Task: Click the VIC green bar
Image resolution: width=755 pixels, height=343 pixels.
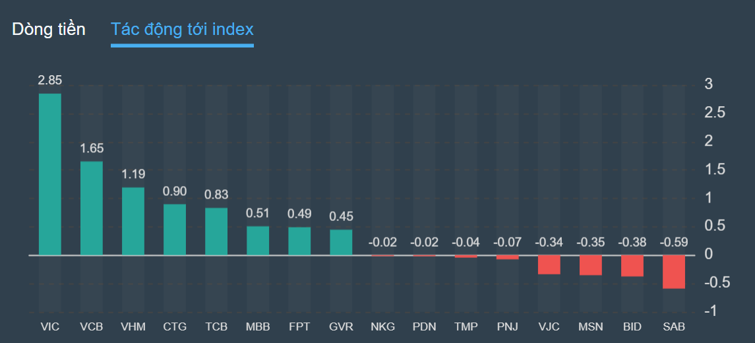Action: click(50, 174)
